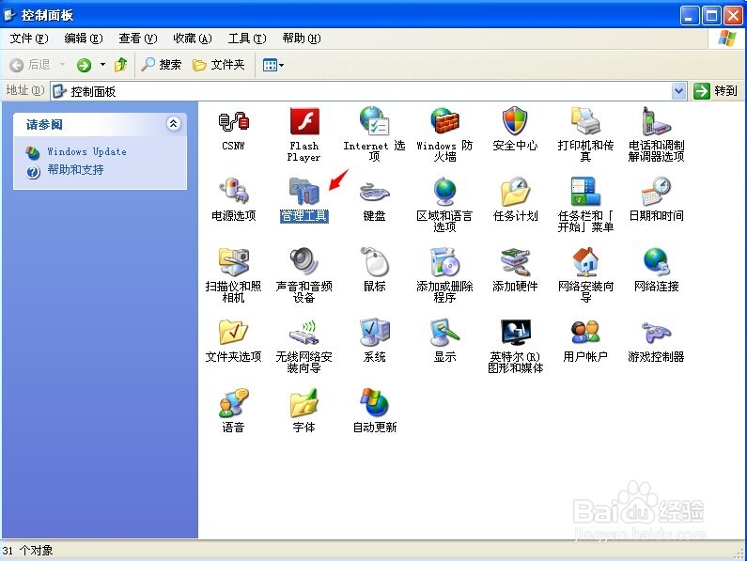Viewport: 747px width, 561px height.
Task: Open 添加或删除程序 icon
Action: point(444,262)
